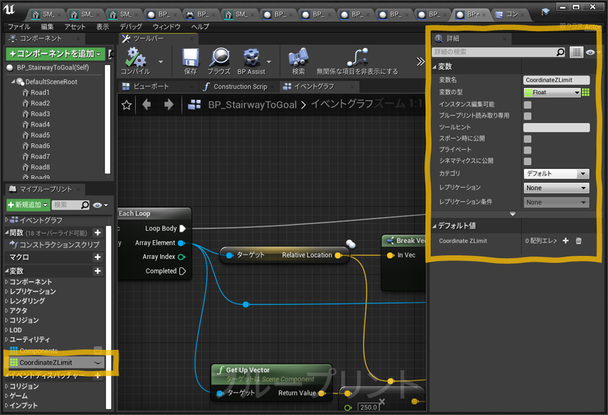Screen dimensions: 608x415
Task: Toggle the スポーン時に公開 checkbox
Action: [x=528, y=138]
